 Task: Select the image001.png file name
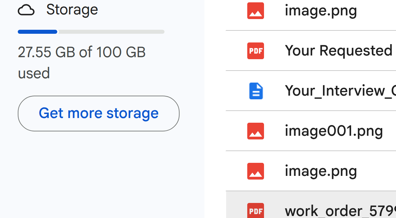click(334, 131)
